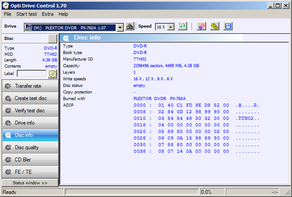This screenshot has height=197, width=292.
Task: Click the Capacity value 2298496 sectors
Action: tap(166, 66)
